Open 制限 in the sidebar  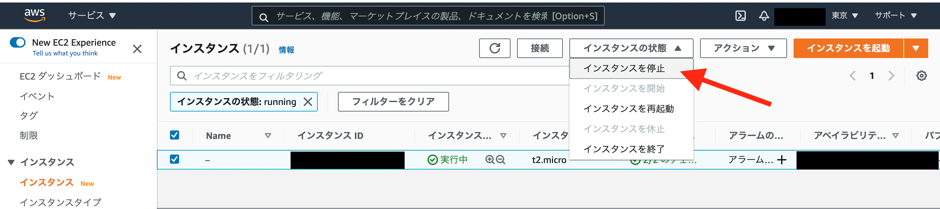tap(28, 135)
